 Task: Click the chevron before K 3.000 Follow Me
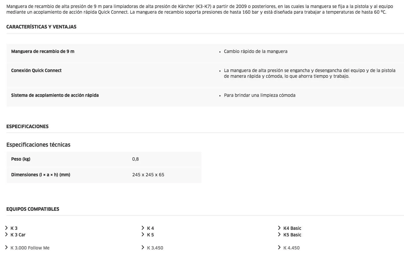(x=7, y=247)
